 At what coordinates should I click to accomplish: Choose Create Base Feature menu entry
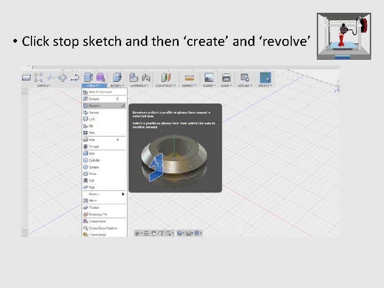pyautogui.click(x=105, y=228)
